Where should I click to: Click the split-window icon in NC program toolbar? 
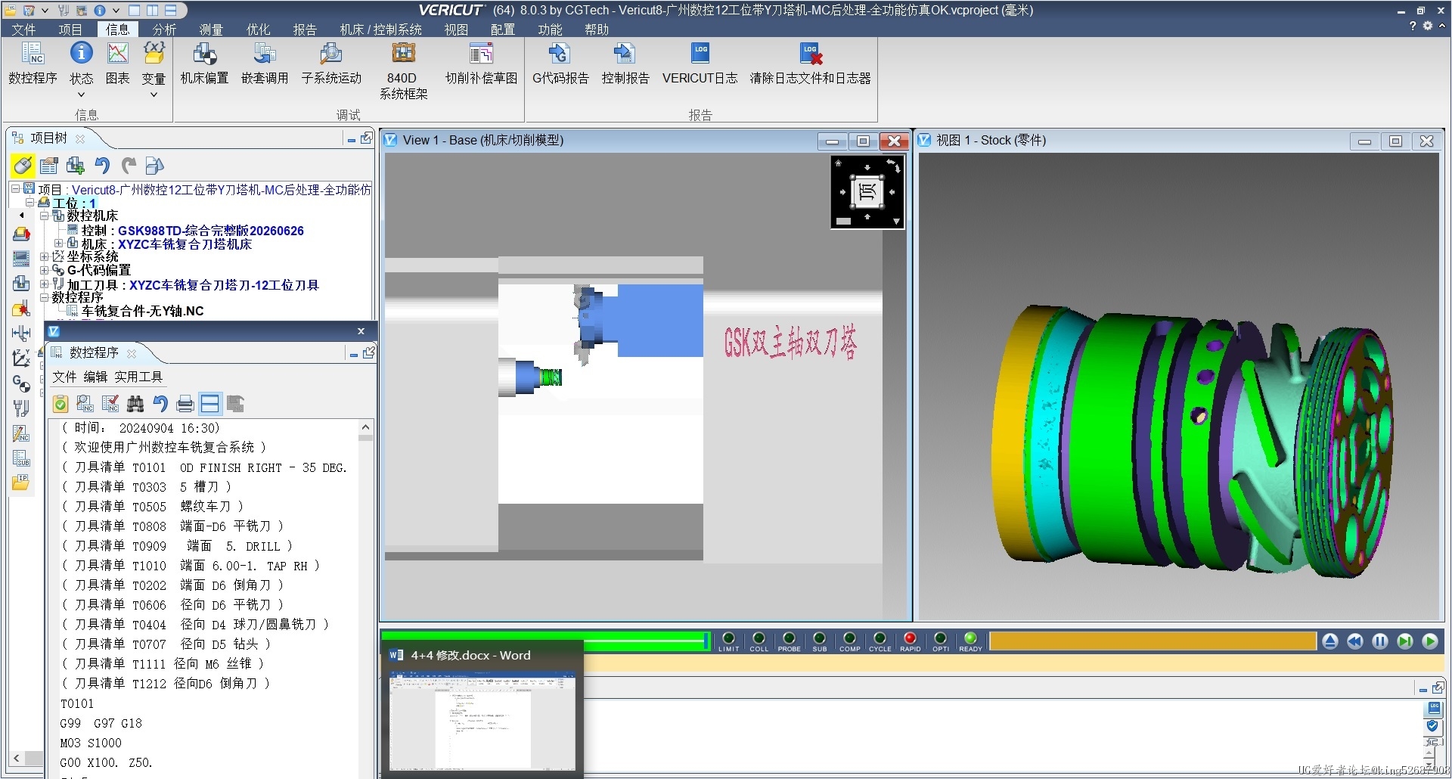[x=210, y=404]
